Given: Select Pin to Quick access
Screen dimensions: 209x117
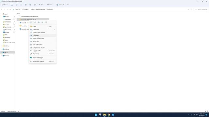Looking at the screenshot, I should point(43,39).
